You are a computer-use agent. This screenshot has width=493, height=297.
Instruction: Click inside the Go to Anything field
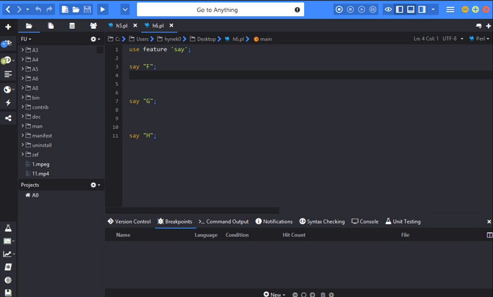221,9
